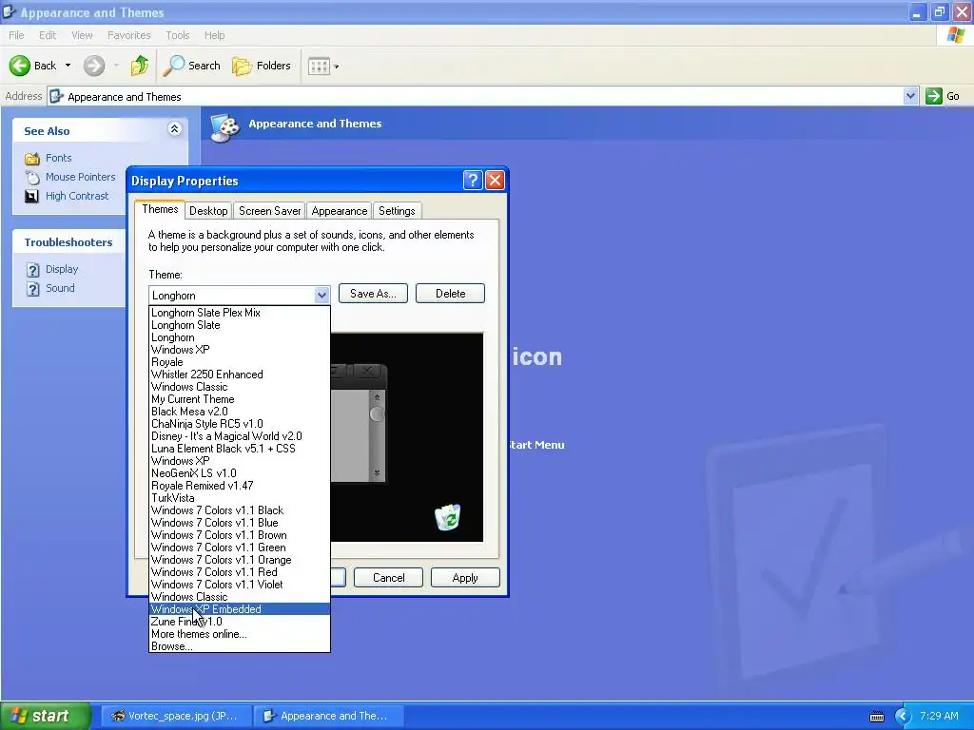
Task: Choose Windows 7 Colors v1.1 Brown
Action: tap(240, 535)
